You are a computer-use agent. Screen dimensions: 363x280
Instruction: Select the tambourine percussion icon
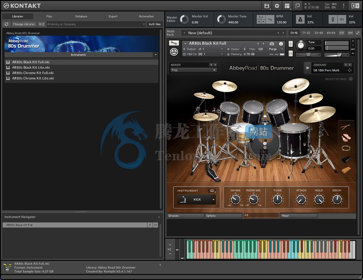pos(346,148)
